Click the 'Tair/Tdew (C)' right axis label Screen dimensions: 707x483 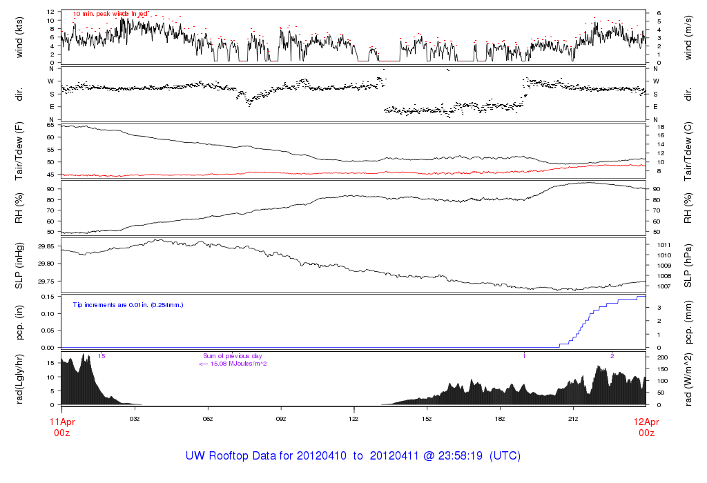[688, 152]
